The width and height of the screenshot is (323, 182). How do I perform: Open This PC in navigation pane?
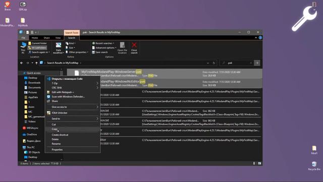[29, 147]
